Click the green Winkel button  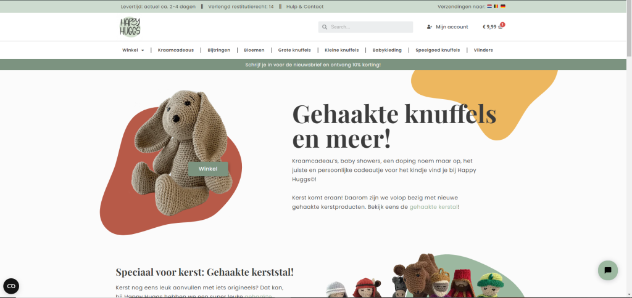point(208,169)
